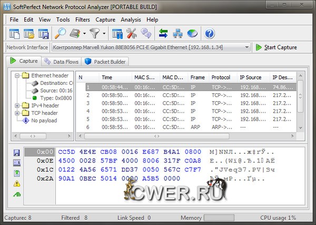The image size is (316, 225).
Task: Click the blue question mark help icon
Action: tap(210, 34)
